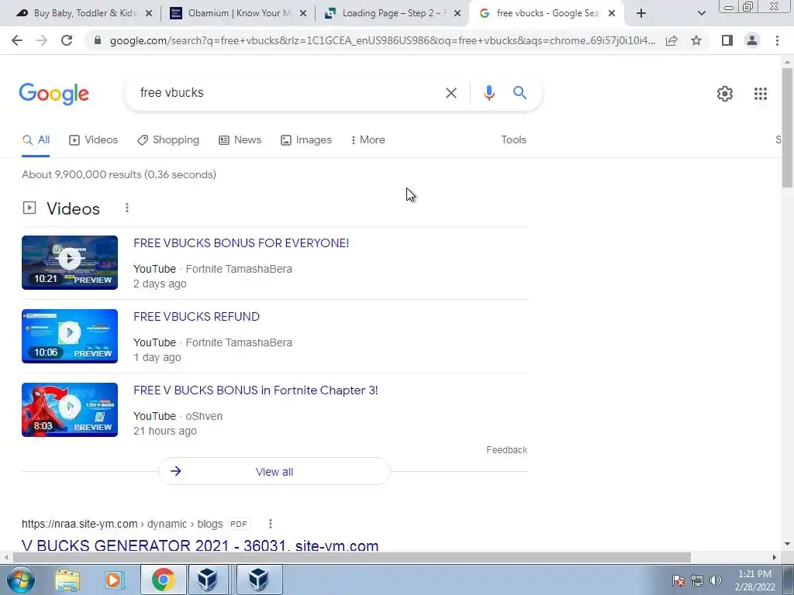This screenshot has height=595, width=794.
Task: Click the Chrome taskbar icon
Action: [163, 580]
